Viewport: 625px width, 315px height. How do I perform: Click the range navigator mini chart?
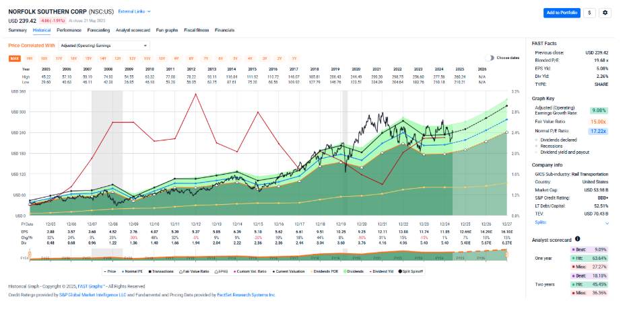(x=268, y=255)
